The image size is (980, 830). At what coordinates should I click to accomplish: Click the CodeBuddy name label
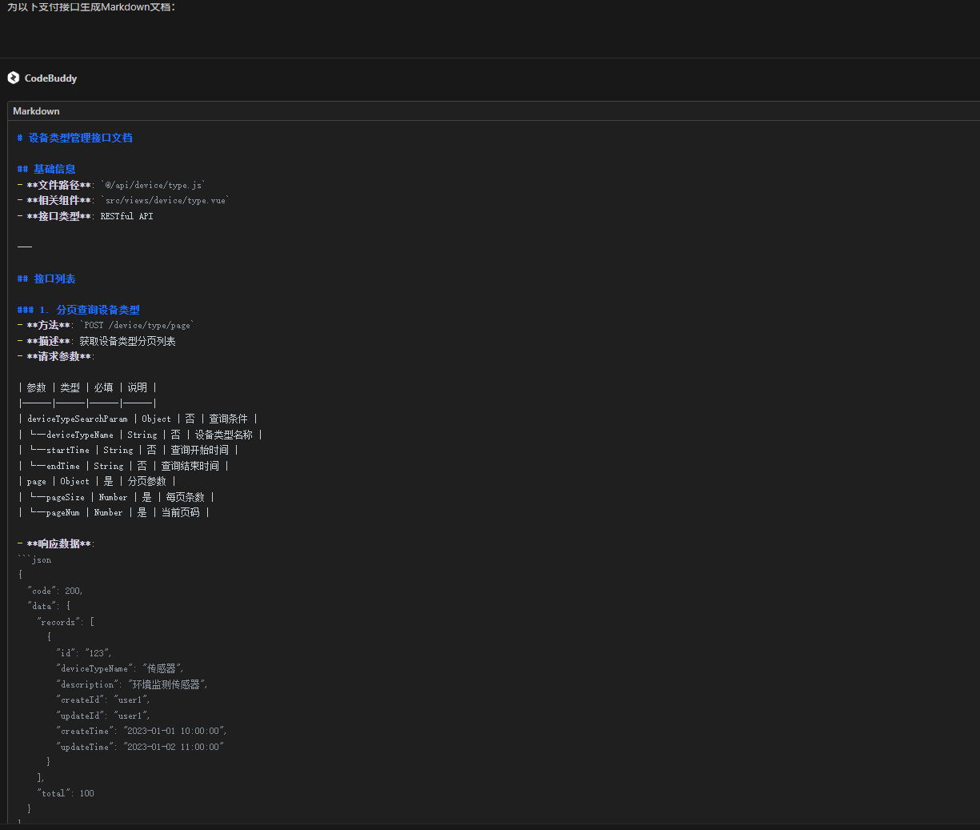click(50, 78)
